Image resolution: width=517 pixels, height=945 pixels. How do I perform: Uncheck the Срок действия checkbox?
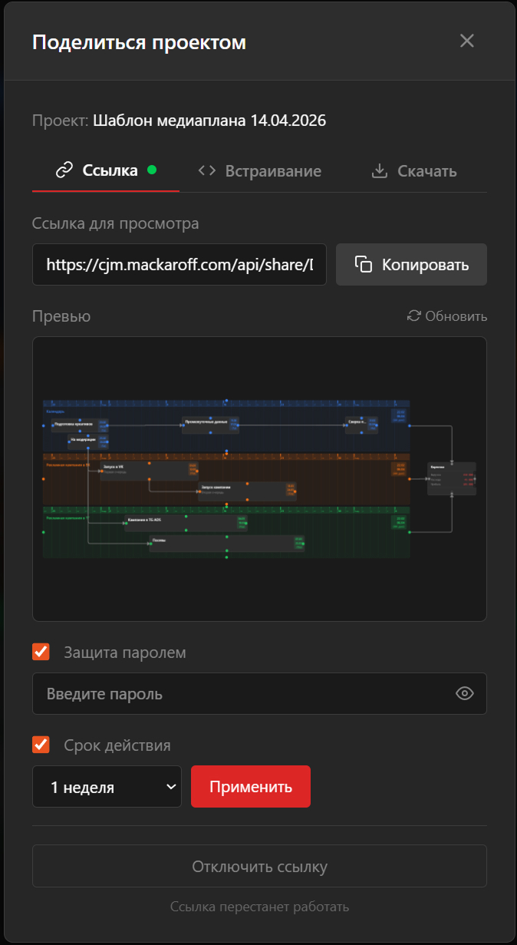coord(41,745)
